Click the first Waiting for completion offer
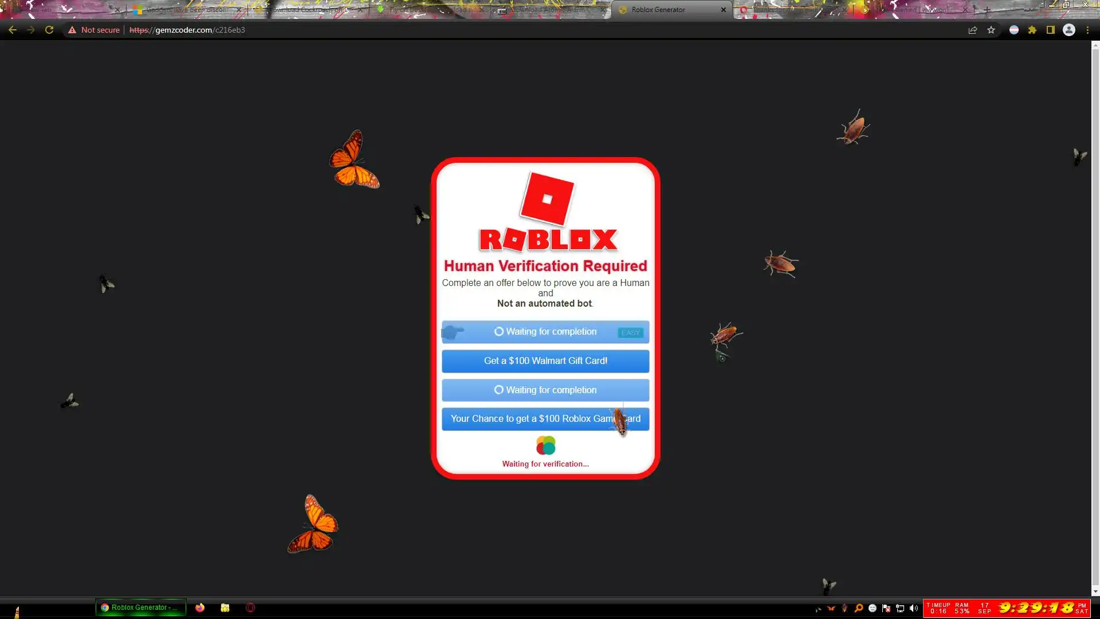1100x619 pixels. (545, 332)
